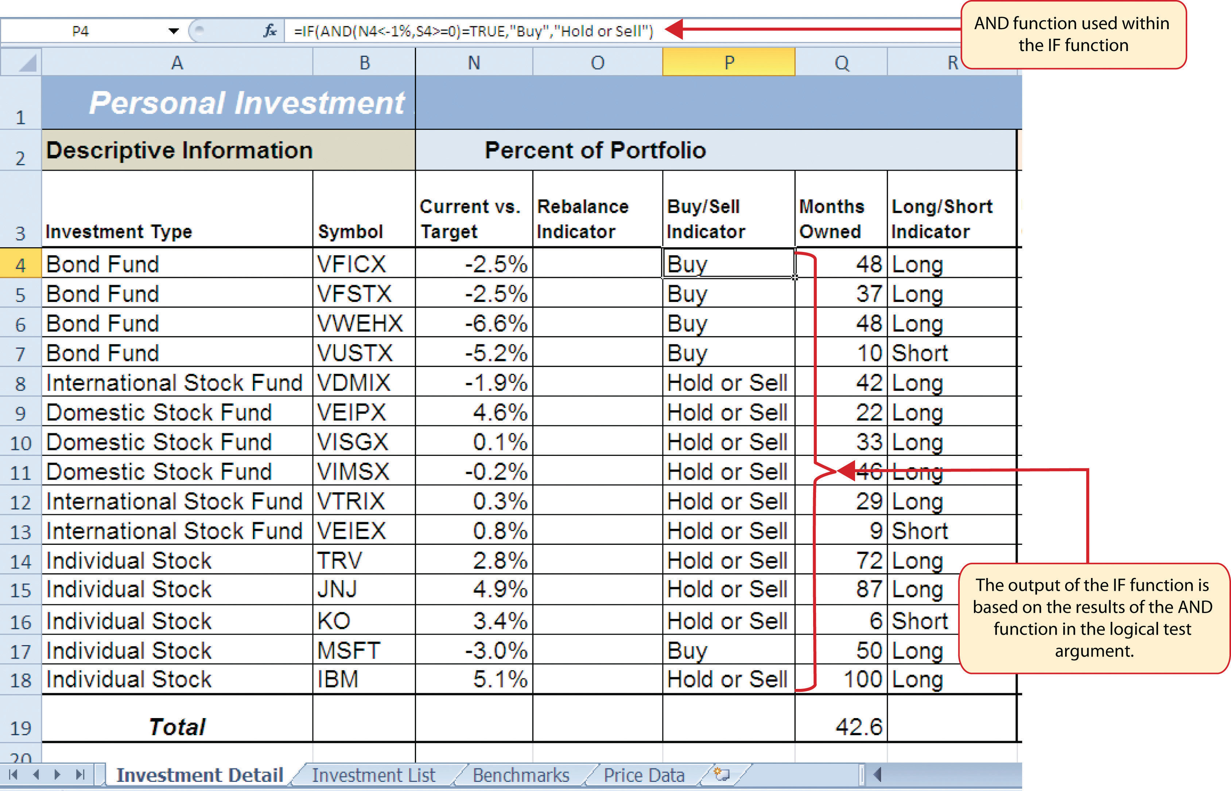This screenshot has width=1231, height=791.
Task: Go to first sheet navigation arrow
Action: (x=13, y=775)
